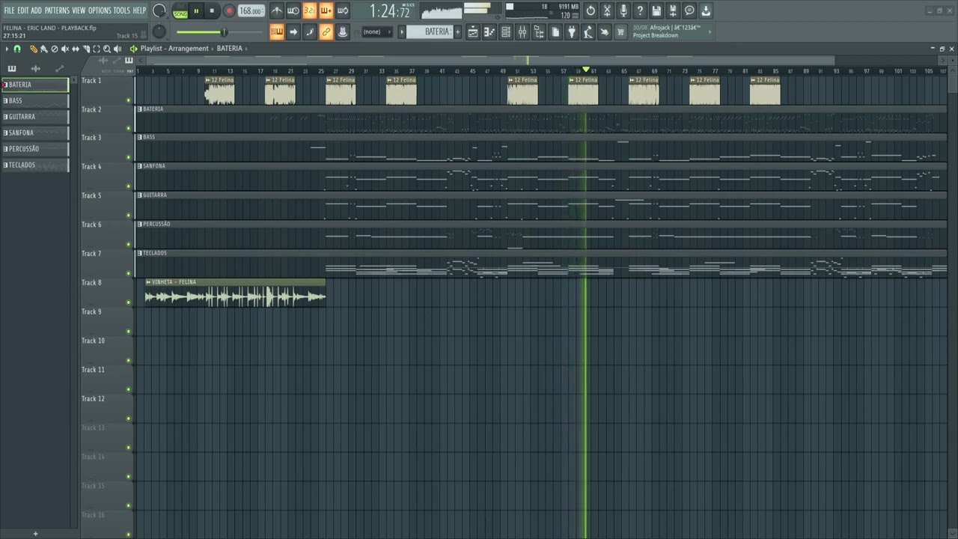Toggle the multilink to controllers icon
The image size is (958, 539).
click(326, 31)
